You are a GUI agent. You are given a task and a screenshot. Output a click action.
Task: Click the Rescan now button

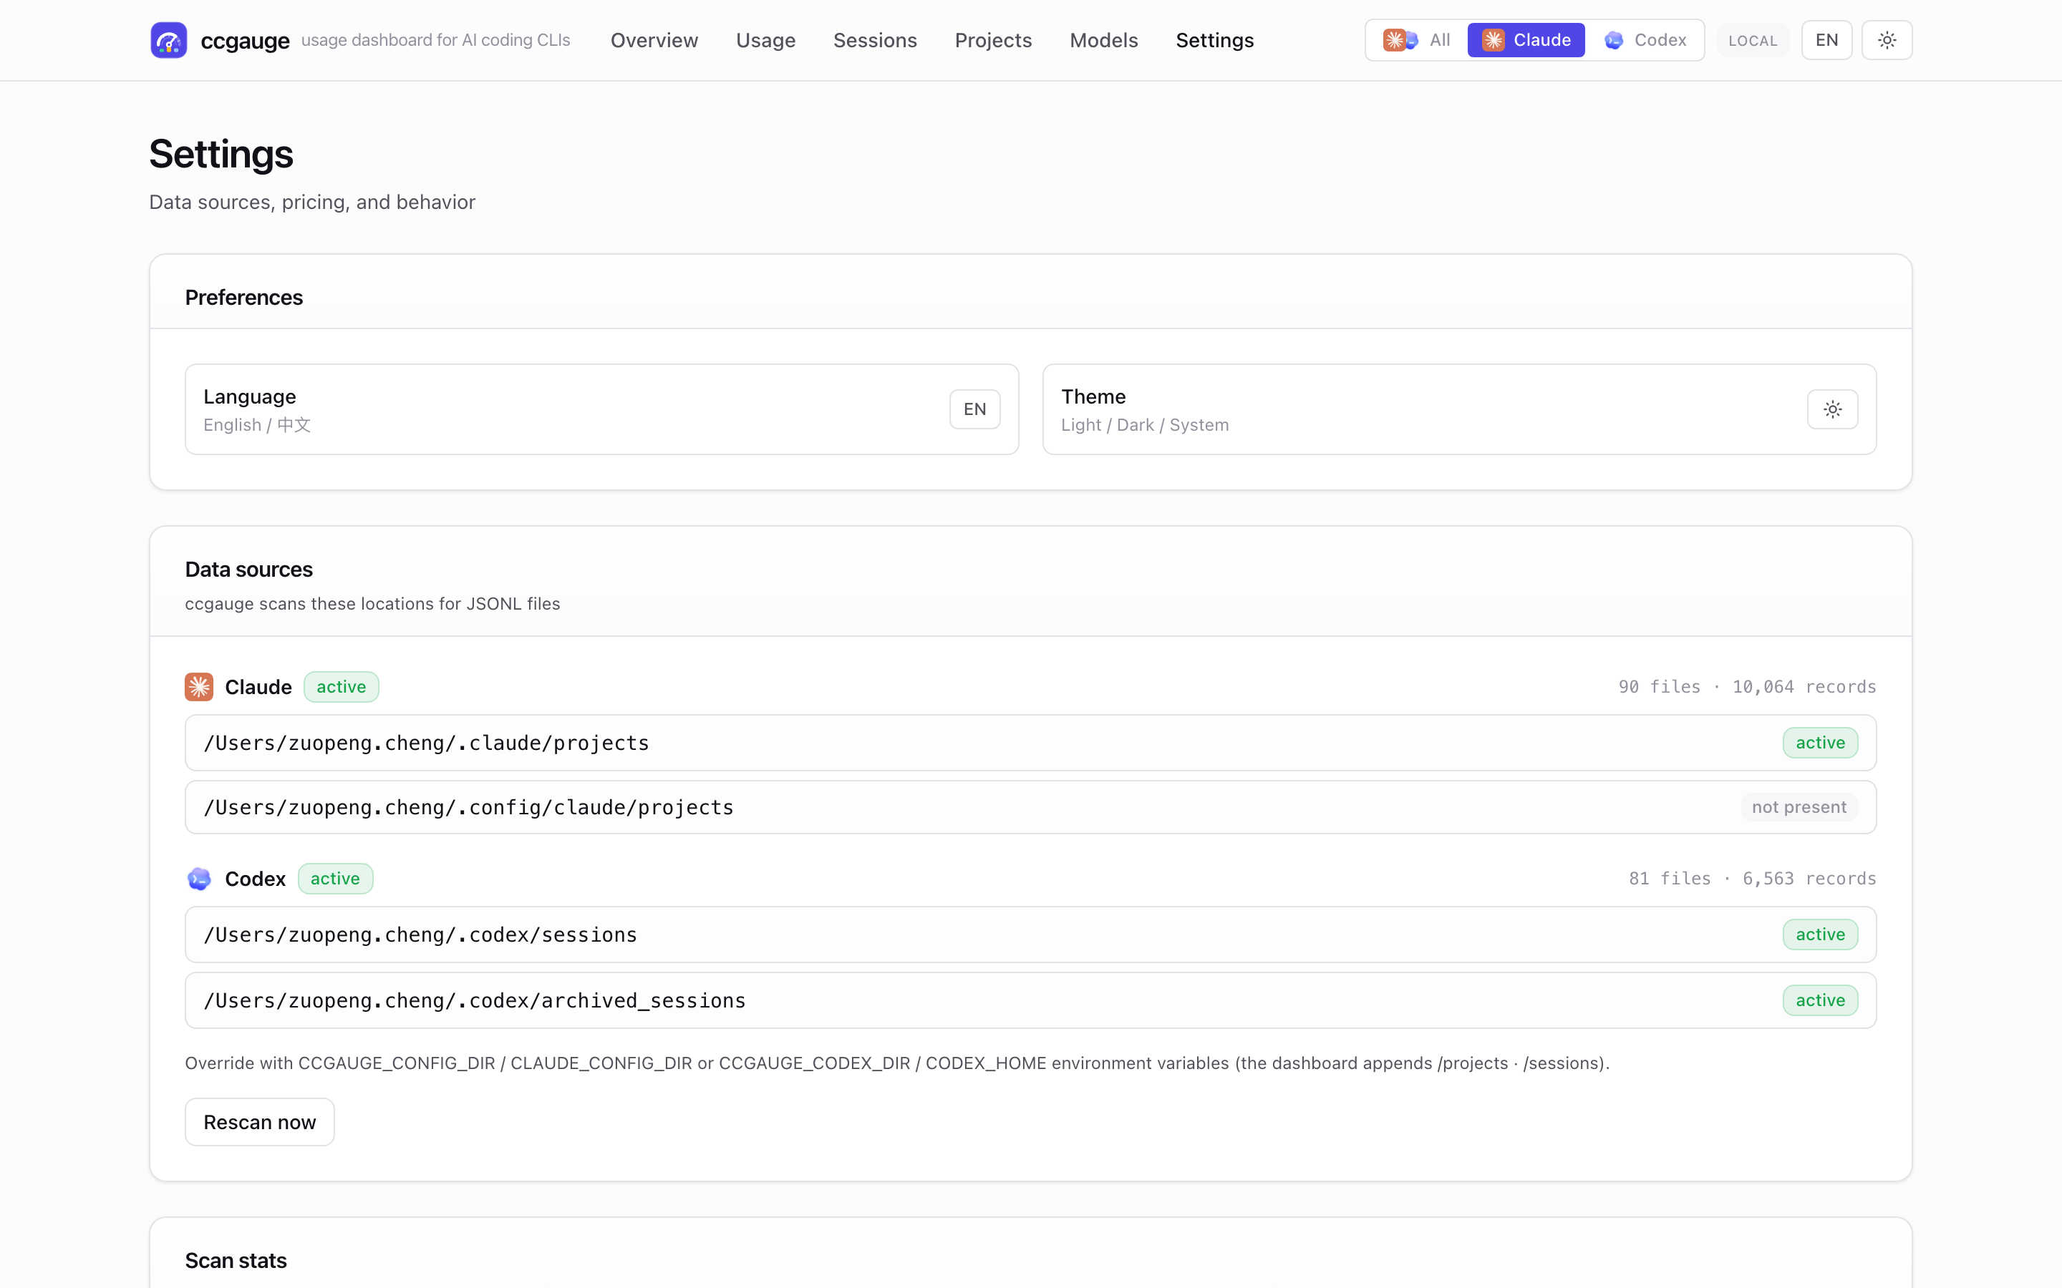[260, 1122]
